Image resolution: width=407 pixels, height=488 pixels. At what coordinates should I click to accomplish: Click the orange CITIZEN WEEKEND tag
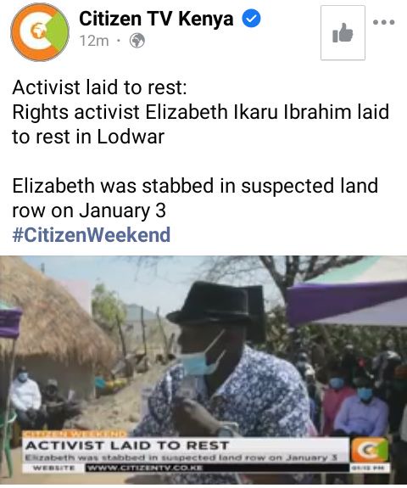75,434
